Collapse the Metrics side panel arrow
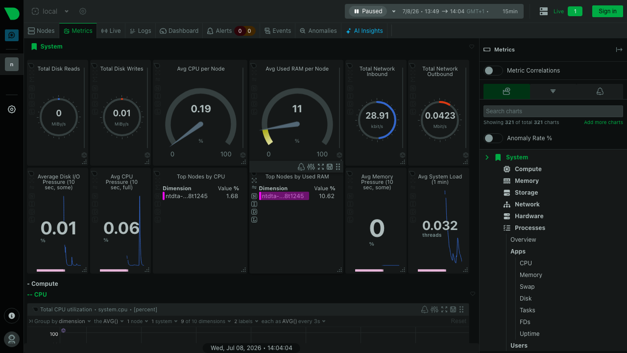 (x=619, y=50)
